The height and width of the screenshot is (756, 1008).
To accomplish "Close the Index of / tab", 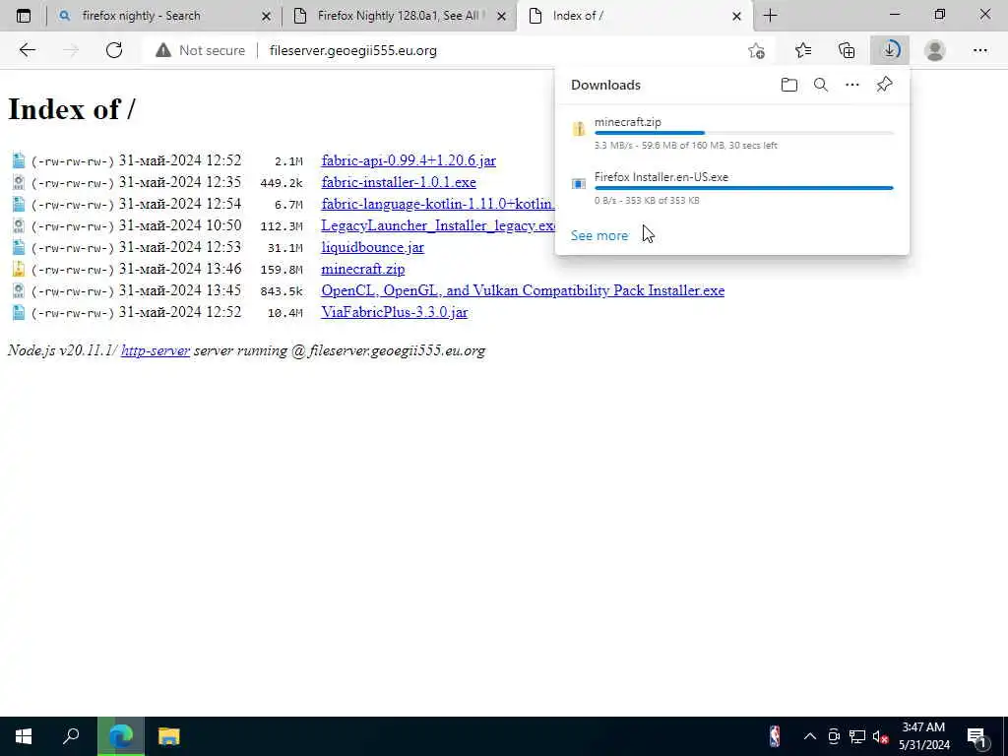I will pyautogui.click(x=736, y=16).
